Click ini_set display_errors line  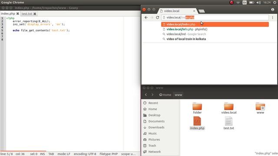pos(39,24)
